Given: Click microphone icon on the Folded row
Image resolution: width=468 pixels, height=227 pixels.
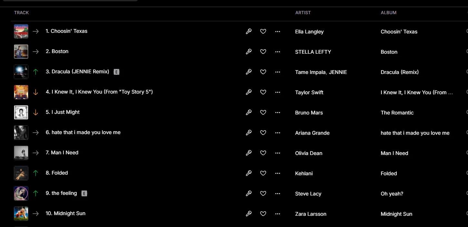Looking at the screenshot, I should tap(249, 173).
